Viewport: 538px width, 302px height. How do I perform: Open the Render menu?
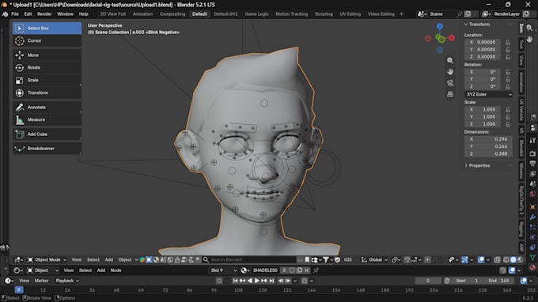[44, 14]
